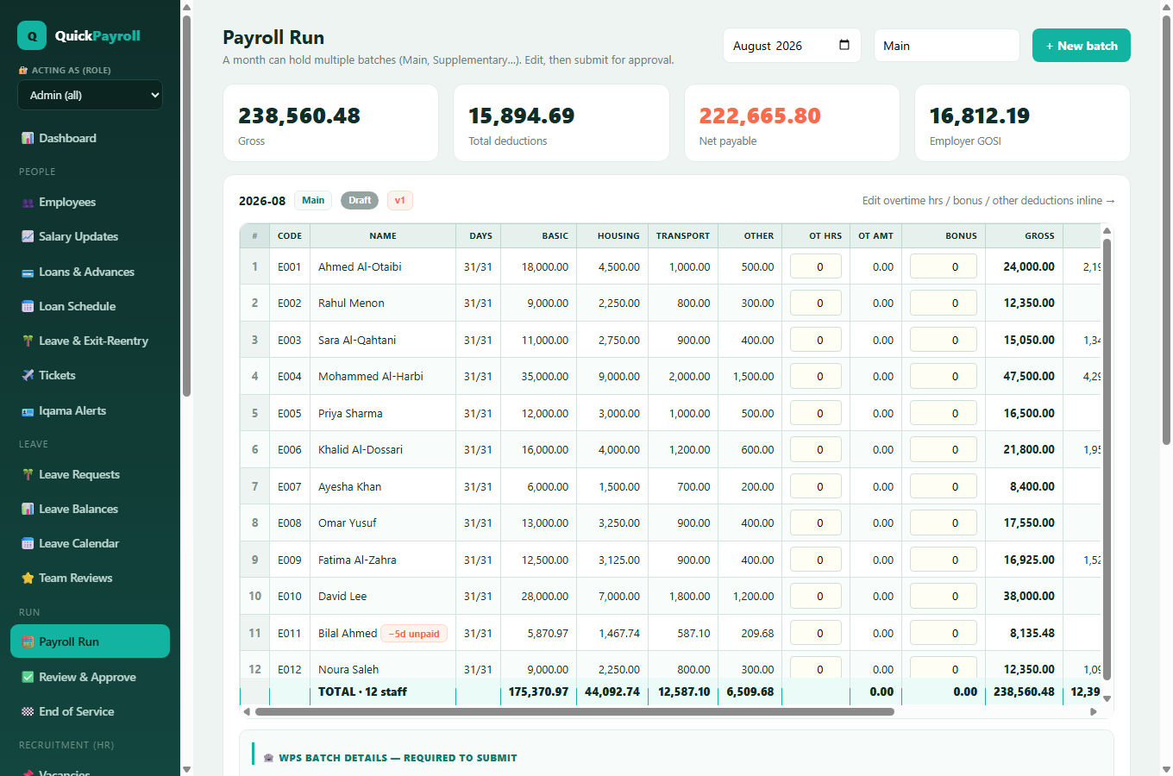Click the Review & Approve link
The width and height of the screenshot is (1173, 776).
(90, 677)
